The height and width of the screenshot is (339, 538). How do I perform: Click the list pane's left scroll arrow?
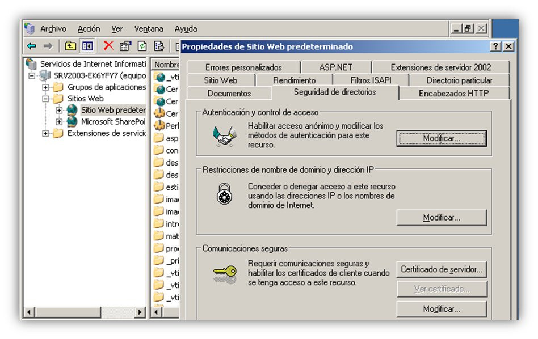click(x=157, y=312)
